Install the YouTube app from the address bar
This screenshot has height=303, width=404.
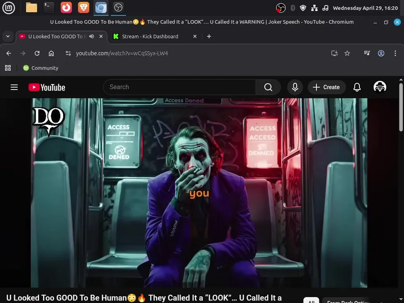335,53
